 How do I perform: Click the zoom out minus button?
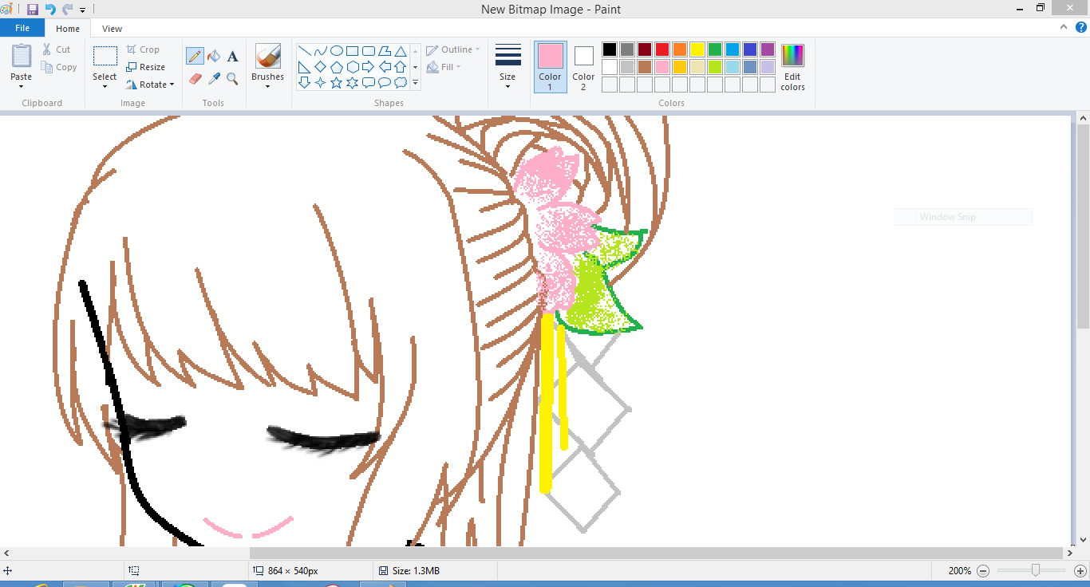(983, 571)
